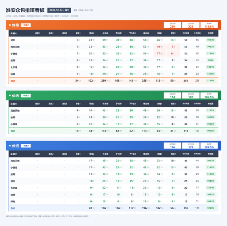This screenshot has width=227, height=226.
Task: Select the 优远 section title in the blue header
Action: click(x=15, y=146)
